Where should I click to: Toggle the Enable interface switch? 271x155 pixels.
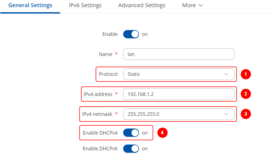pyautogui.click(x=131, y=34)
